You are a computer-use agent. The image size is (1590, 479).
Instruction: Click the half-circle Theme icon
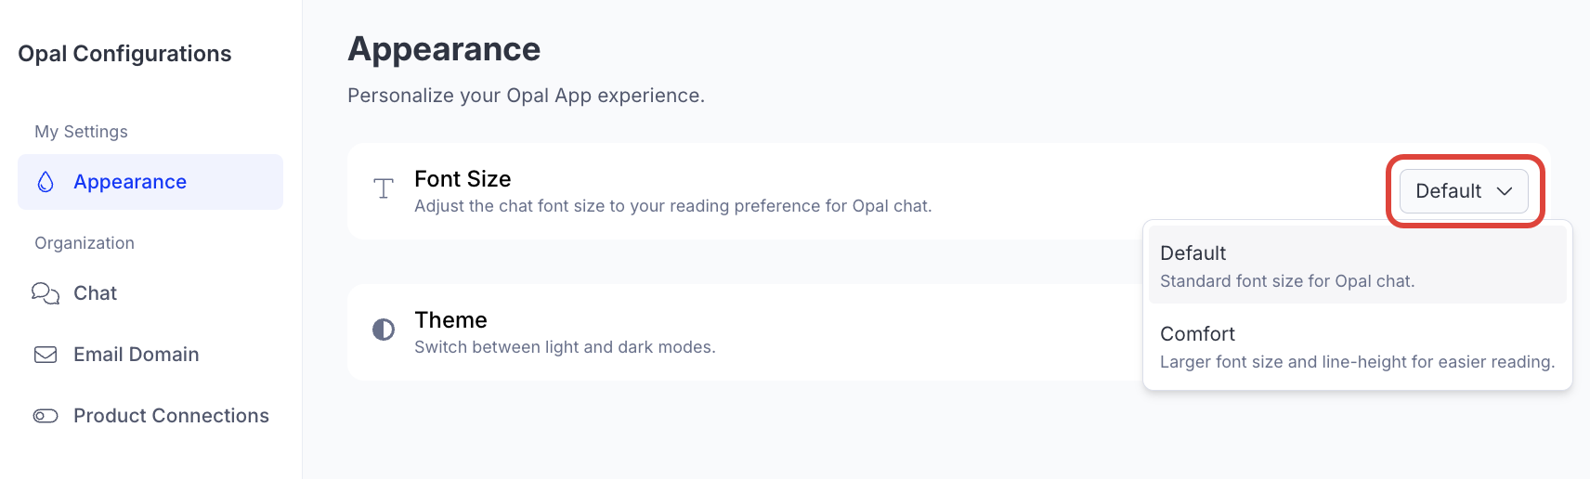click(384, 330)
